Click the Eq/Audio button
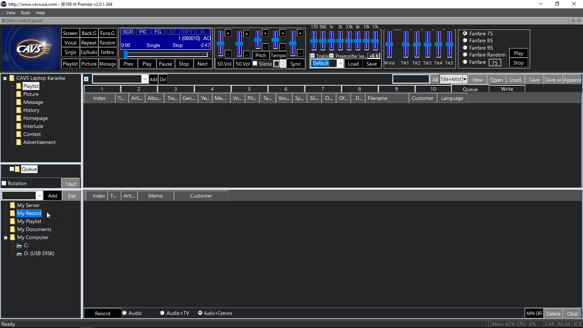Viewport: 583px width, 328px height. tap(89, 52)
